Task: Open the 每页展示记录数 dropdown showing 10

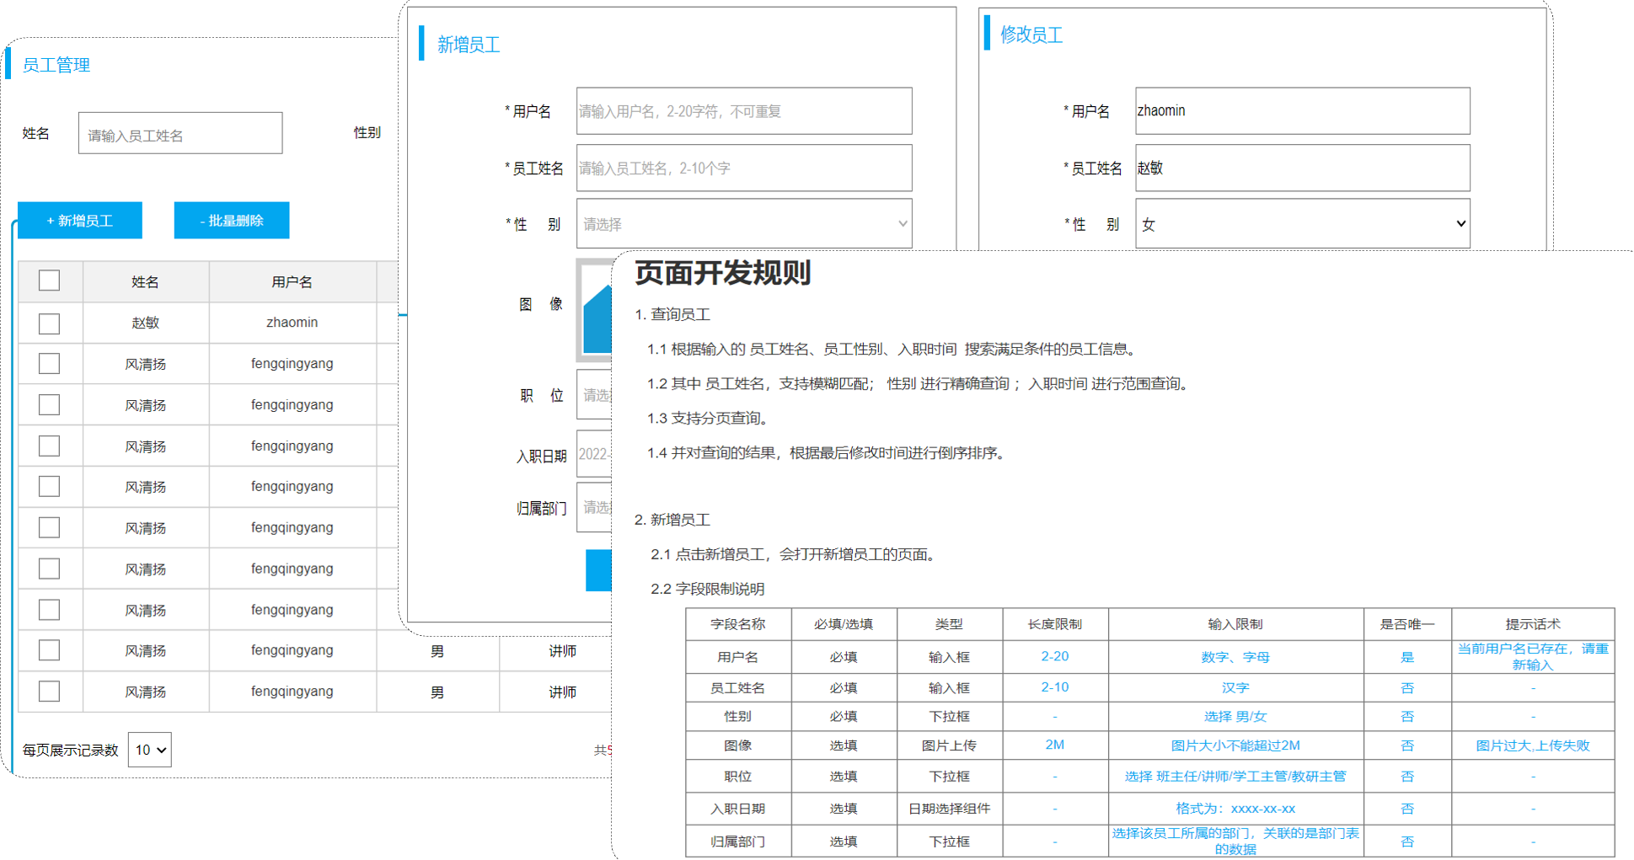Action: 150,750
